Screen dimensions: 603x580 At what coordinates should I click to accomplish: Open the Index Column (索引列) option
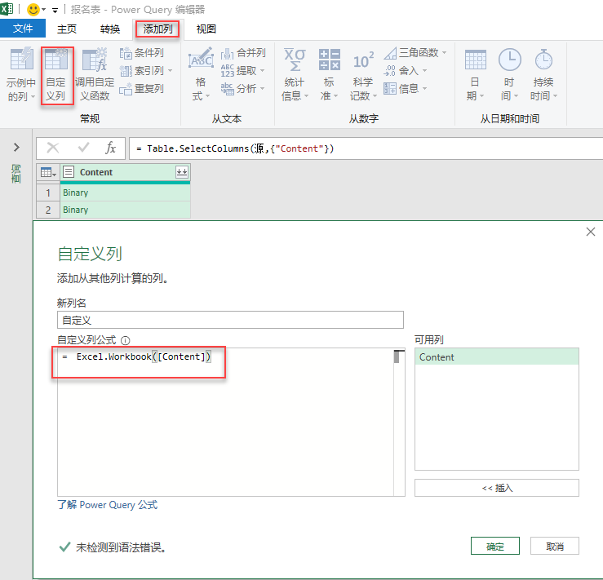point(146,71)
